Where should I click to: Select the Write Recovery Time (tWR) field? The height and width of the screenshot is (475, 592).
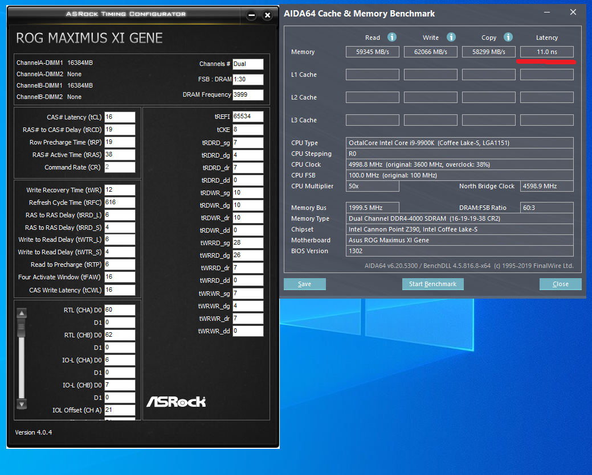120,189
